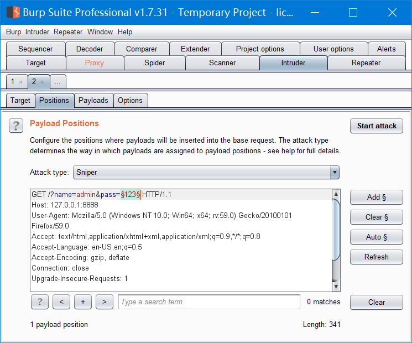Screen dimensions: 412x343
Task: Open the Alerts tab
Action: pos(386,49)
